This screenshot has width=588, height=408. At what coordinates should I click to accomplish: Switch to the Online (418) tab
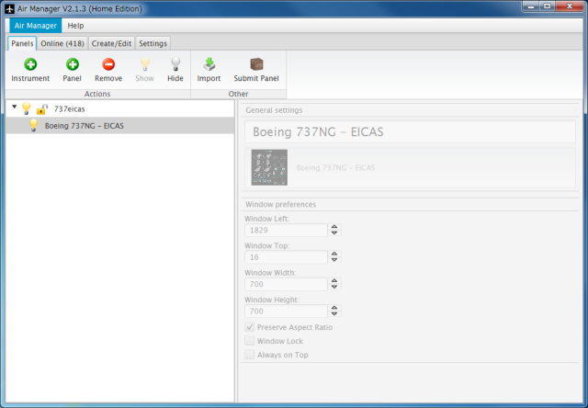(62, 43)
